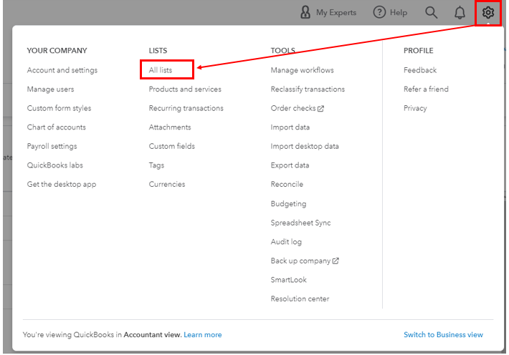Open Budgeting tool
509x355 pixels.
[x=288, y=204]
